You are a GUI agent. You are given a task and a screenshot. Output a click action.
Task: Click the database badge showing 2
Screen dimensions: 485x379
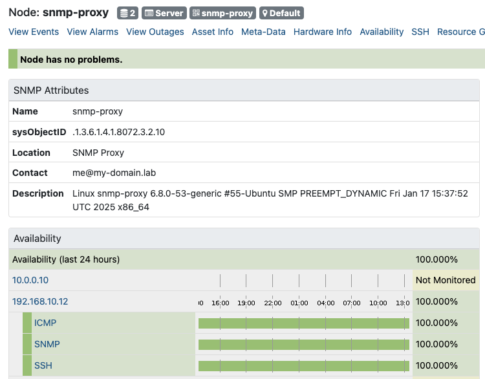[127, 13]
